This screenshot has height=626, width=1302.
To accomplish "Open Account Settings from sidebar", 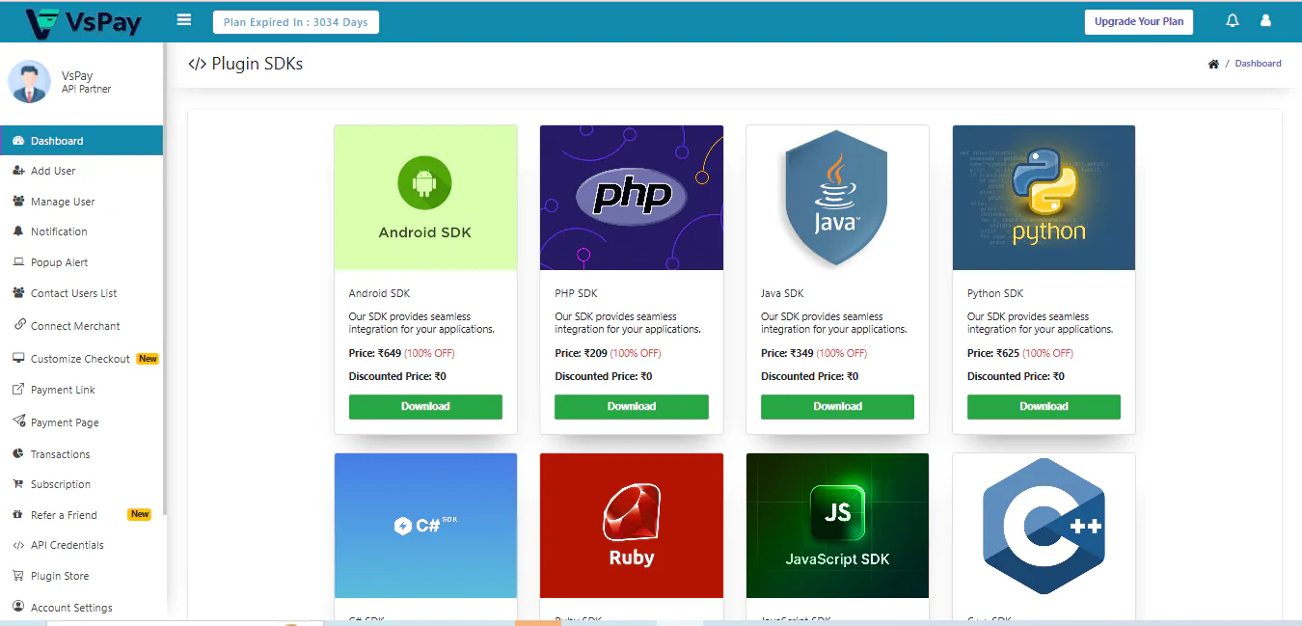I will 71,608.
